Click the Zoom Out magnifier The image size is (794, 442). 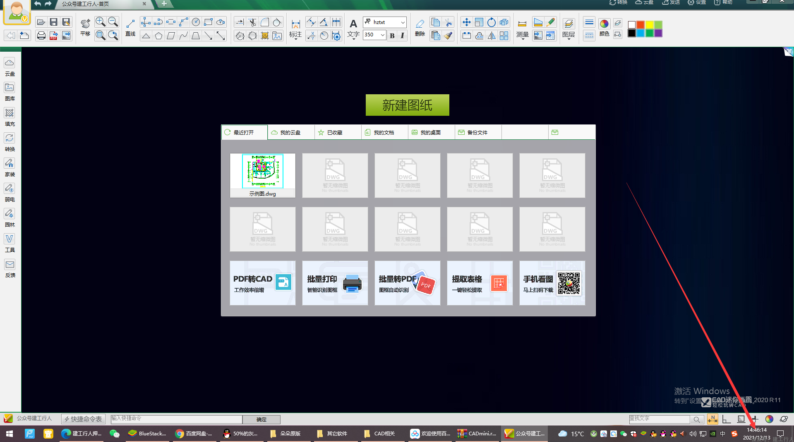(x=113, y=22)
